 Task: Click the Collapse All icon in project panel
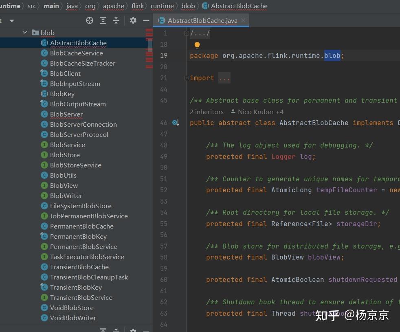click(116, 20)
